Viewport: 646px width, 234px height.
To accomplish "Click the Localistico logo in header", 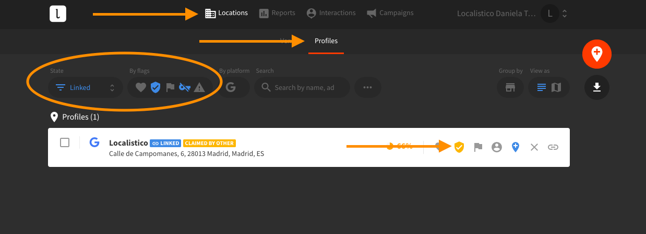I will point(58,14).
